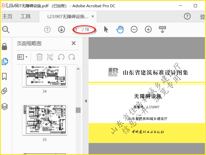This screenshot has height=155, width=206.
Task: Open the help question mark icon
Action: click(x=187, y=16)
